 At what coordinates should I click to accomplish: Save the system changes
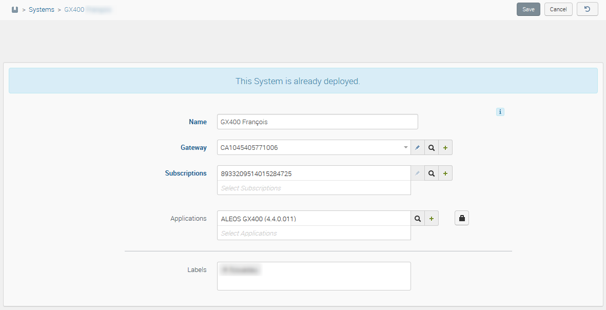coord(528,9)
